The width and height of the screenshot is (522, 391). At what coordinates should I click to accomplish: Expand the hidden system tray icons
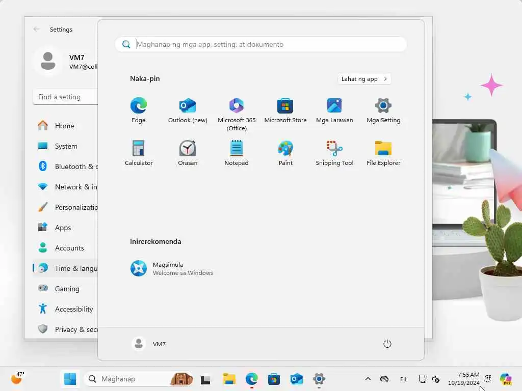coord(368,379)
